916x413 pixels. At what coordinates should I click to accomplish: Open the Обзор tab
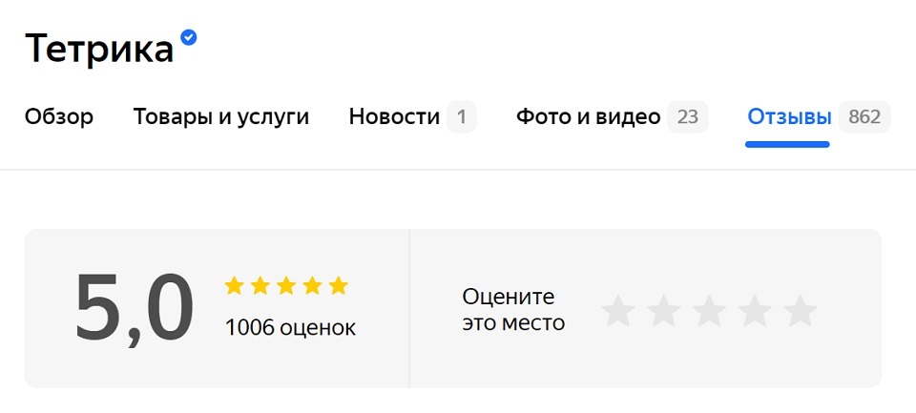pos(59,117)
